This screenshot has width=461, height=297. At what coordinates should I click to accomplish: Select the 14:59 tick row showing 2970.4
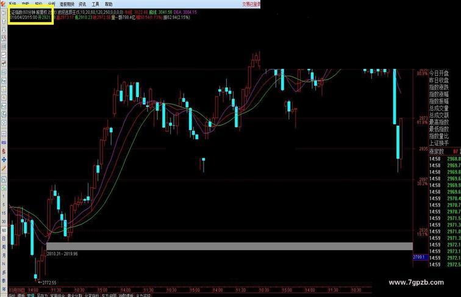click(445, 198)
